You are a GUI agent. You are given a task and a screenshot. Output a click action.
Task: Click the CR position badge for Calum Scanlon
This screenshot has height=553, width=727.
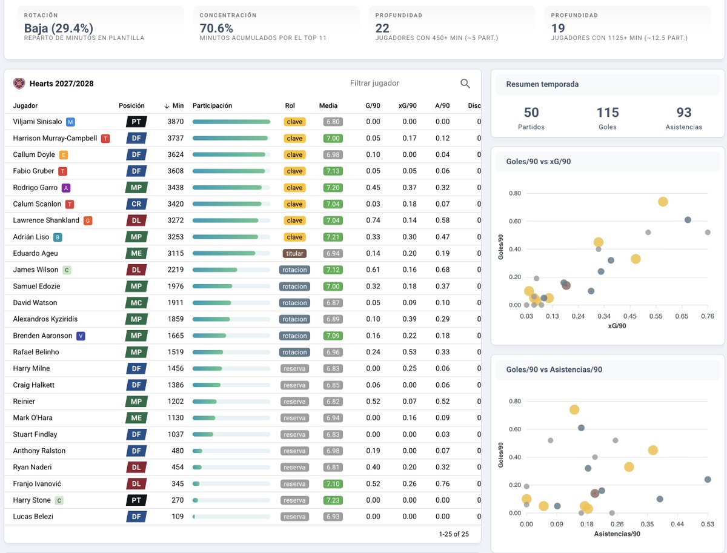tap(136, 204)
